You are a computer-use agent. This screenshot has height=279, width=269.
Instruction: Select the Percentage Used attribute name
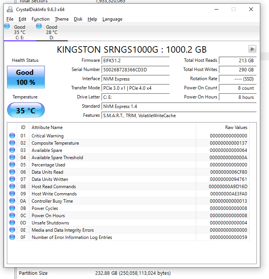pyautogui.click(x=48, y=165)
